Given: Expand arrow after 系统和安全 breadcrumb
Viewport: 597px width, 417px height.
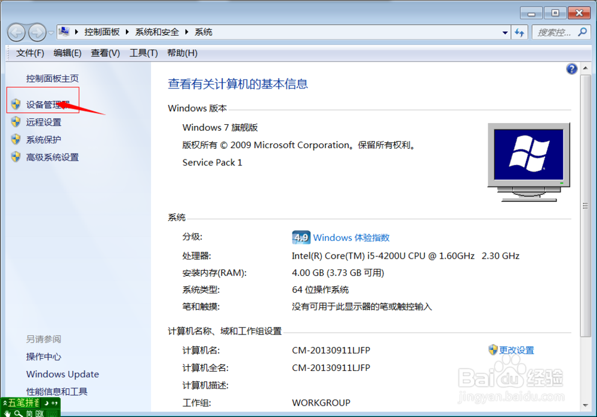Looking at the screenshot, I should point(186,32).
